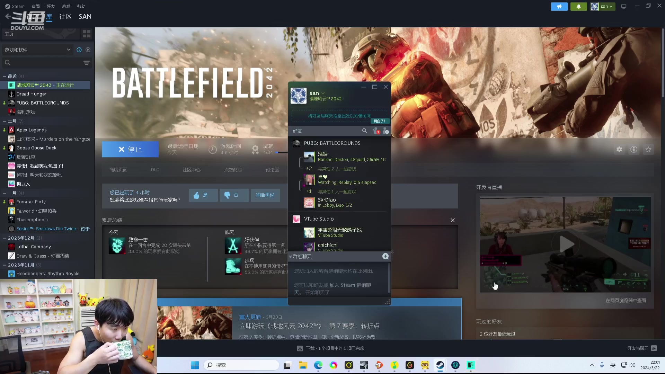Close the post-game summary panel
Viewport: 665px width, 374px height.
click(x=453, y=220)
